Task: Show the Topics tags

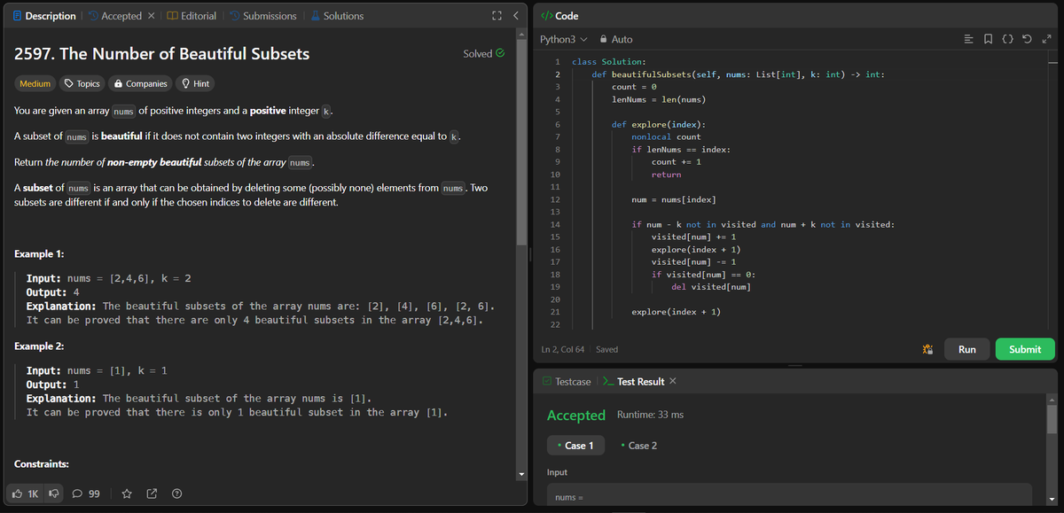Action: coord(82,83)
